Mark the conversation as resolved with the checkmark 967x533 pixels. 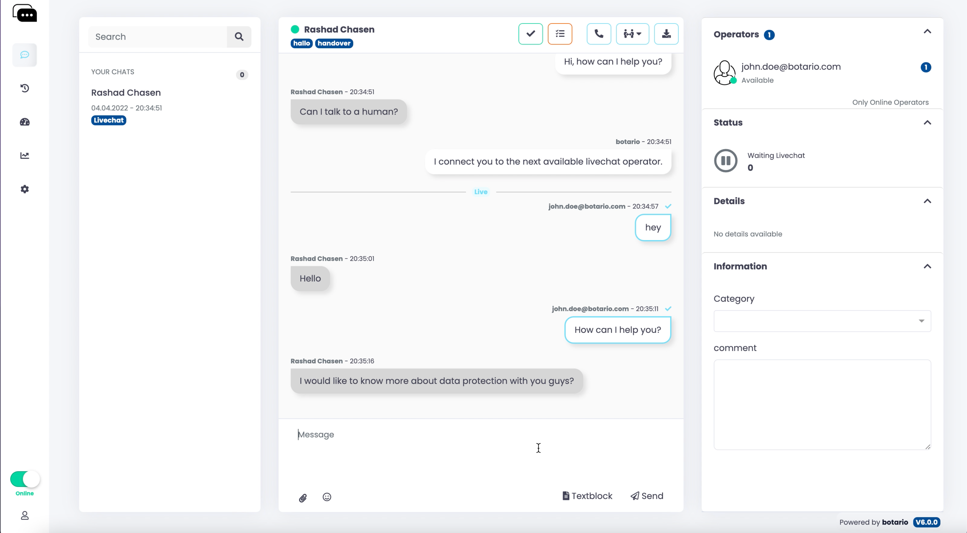coord(530,34)
